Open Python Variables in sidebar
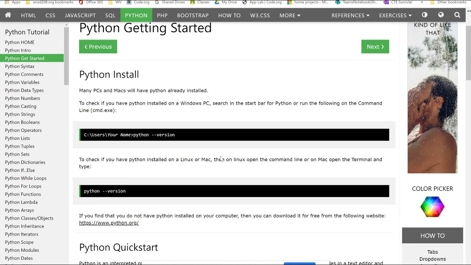The width and height of the screenshot is (471, 265). [22, 82]
